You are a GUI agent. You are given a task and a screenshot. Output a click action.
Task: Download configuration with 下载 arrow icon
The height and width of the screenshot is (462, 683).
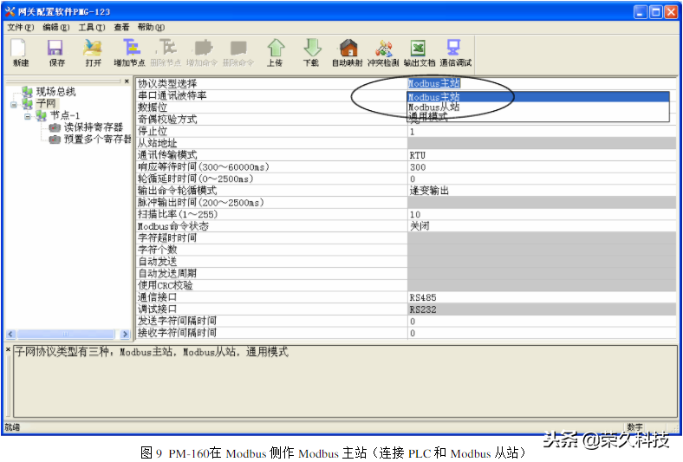click(x=311, y=48)
